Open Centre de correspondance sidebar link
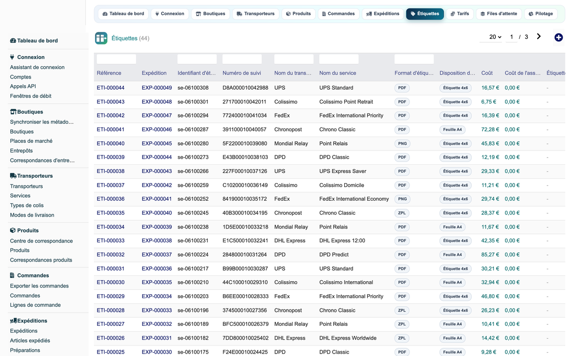The image size is (576, 356). 41,241
